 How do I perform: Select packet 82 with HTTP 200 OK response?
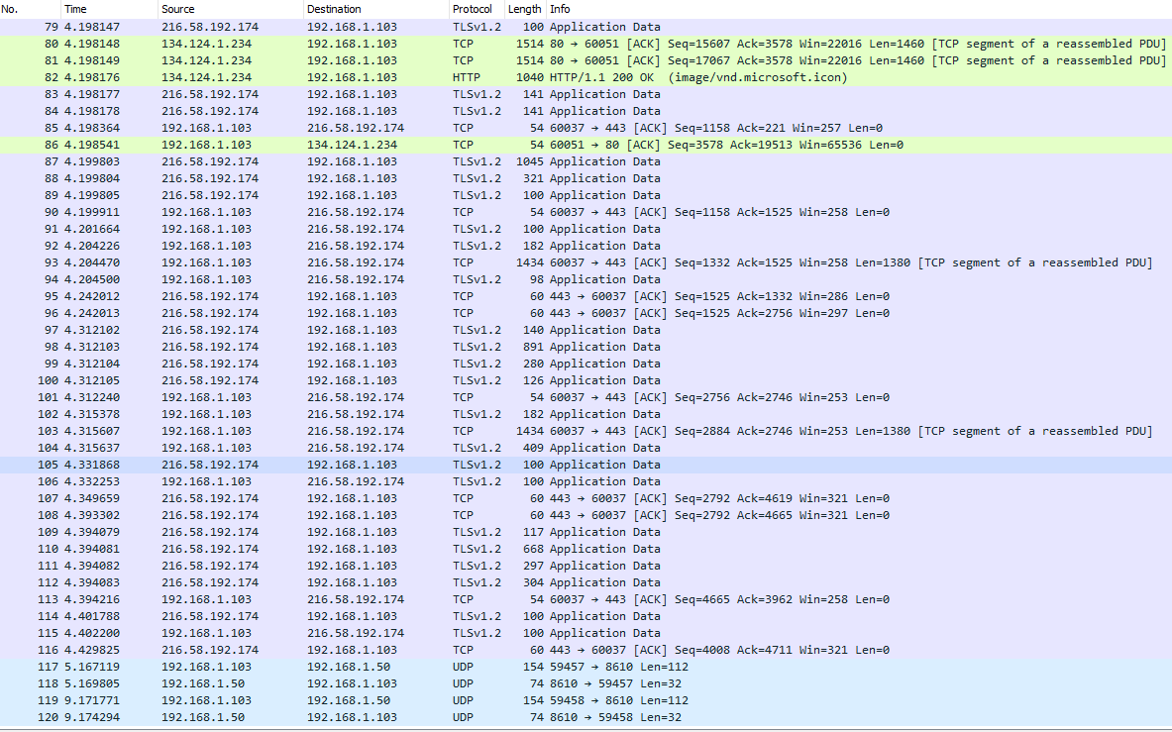[x=396, y=77]
